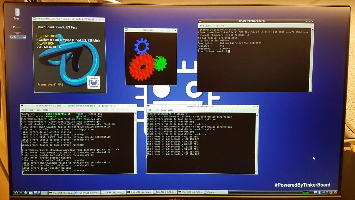The image size is (355, 200).
Task: Click the 'GL_RENDERER' label in GeeXLab
Action: click(47, 36)
